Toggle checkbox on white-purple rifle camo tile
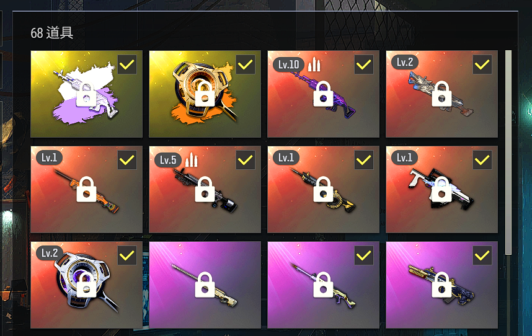This screenshot has width=532, height=336. tap(127, 64)
